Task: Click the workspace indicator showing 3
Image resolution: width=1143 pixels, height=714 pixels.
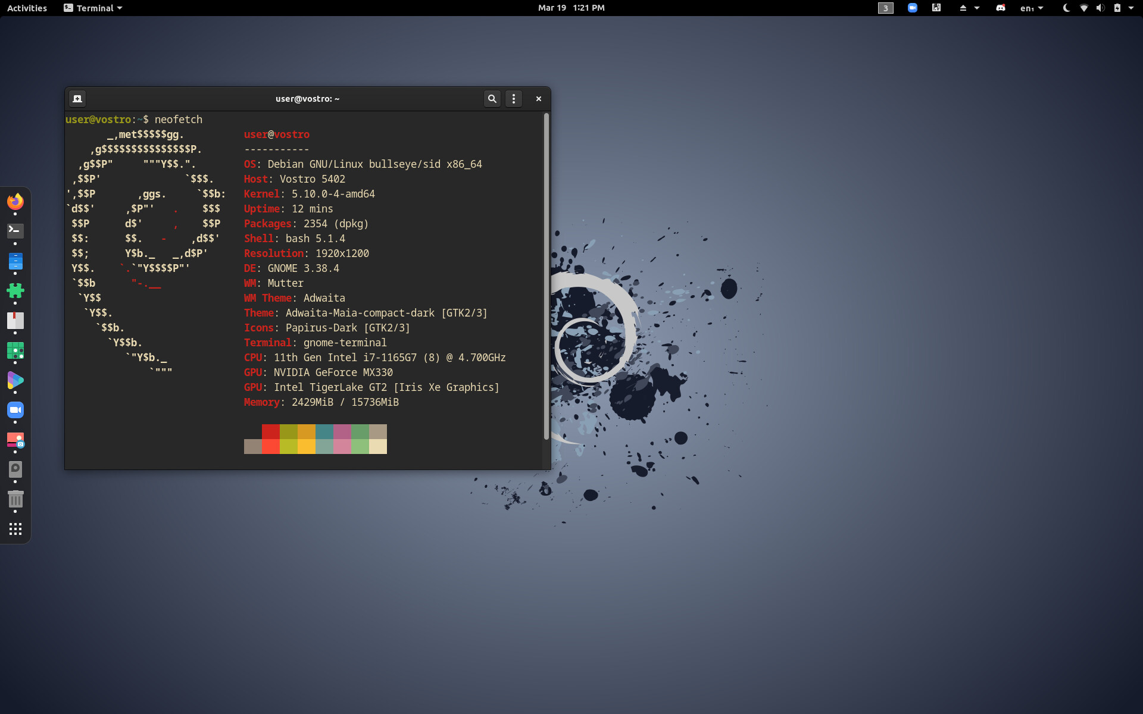Action: pos(886,8)
